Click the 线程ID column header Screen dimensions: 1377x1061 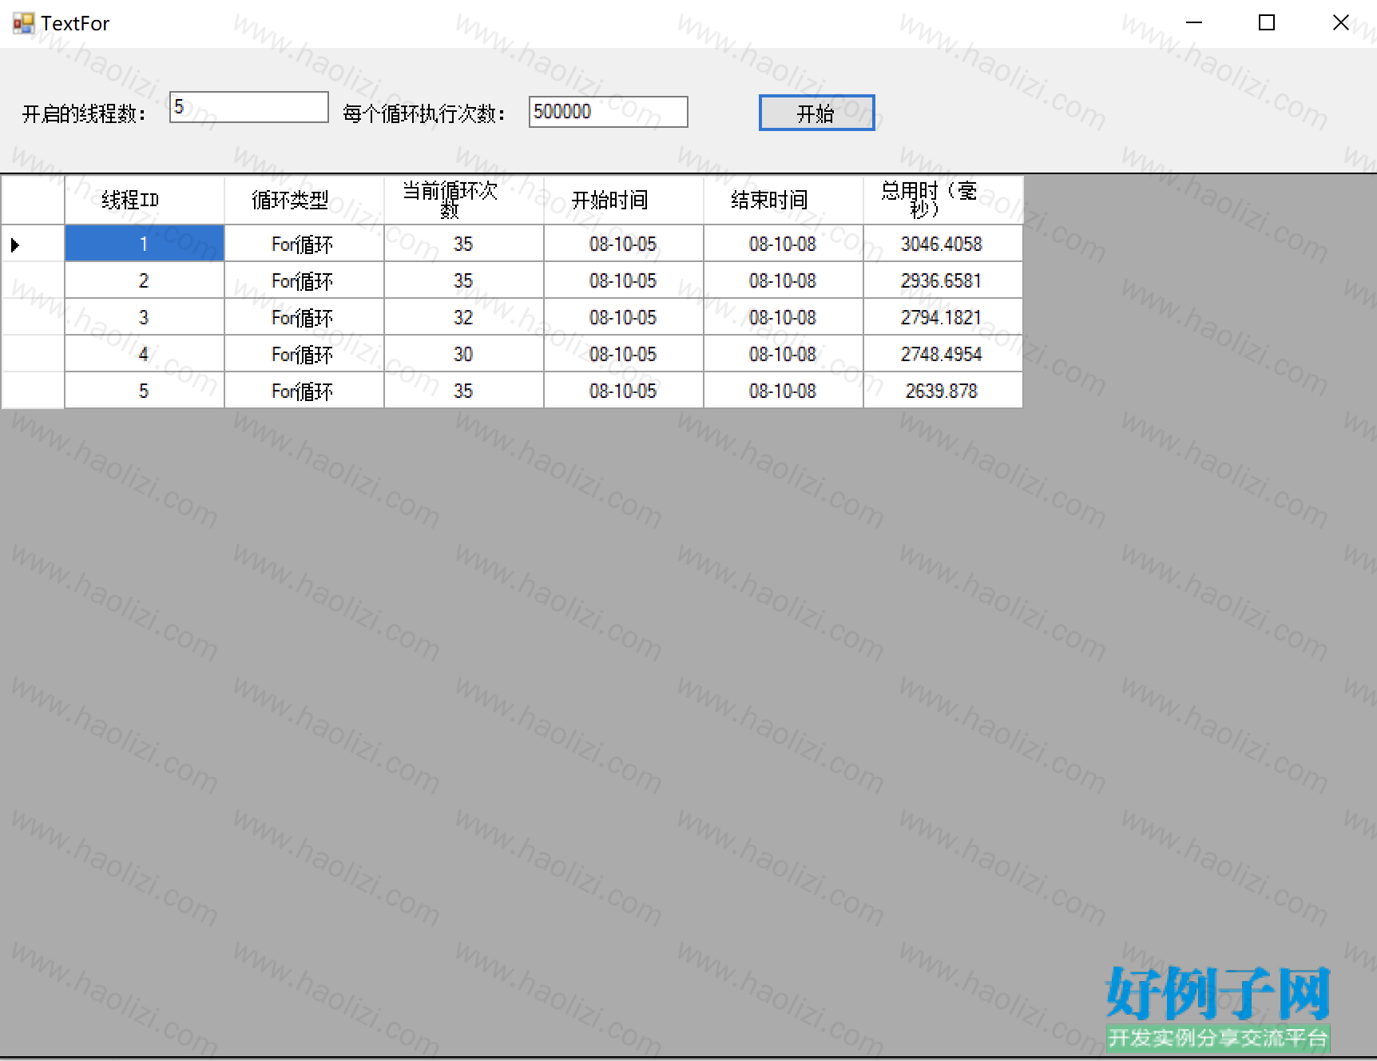(145, 200)
